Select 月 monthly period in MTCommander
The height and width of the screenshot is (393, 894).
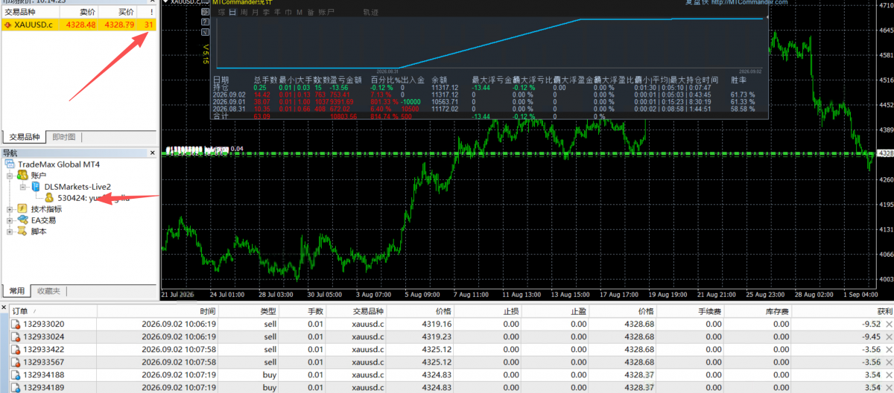click(x=256, y=13)
